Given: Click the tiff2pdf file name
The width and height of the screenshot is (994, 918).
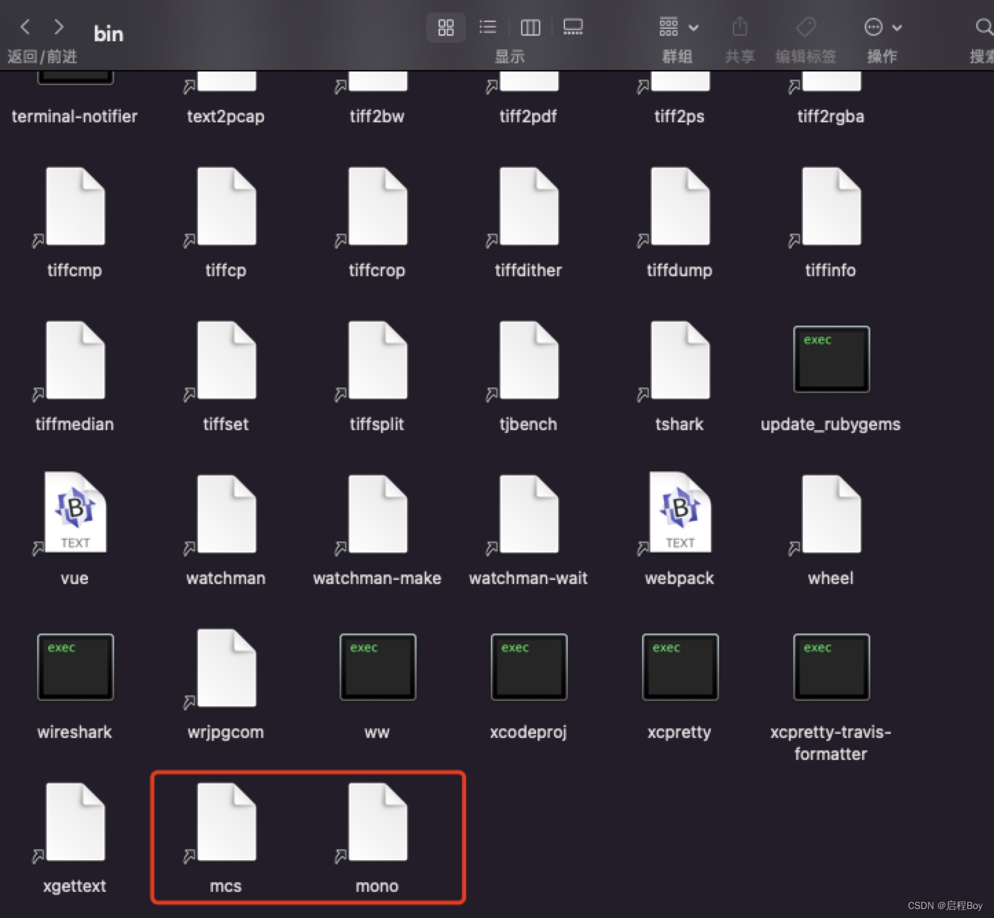Looking at the screenshot, I should point(528,117).
